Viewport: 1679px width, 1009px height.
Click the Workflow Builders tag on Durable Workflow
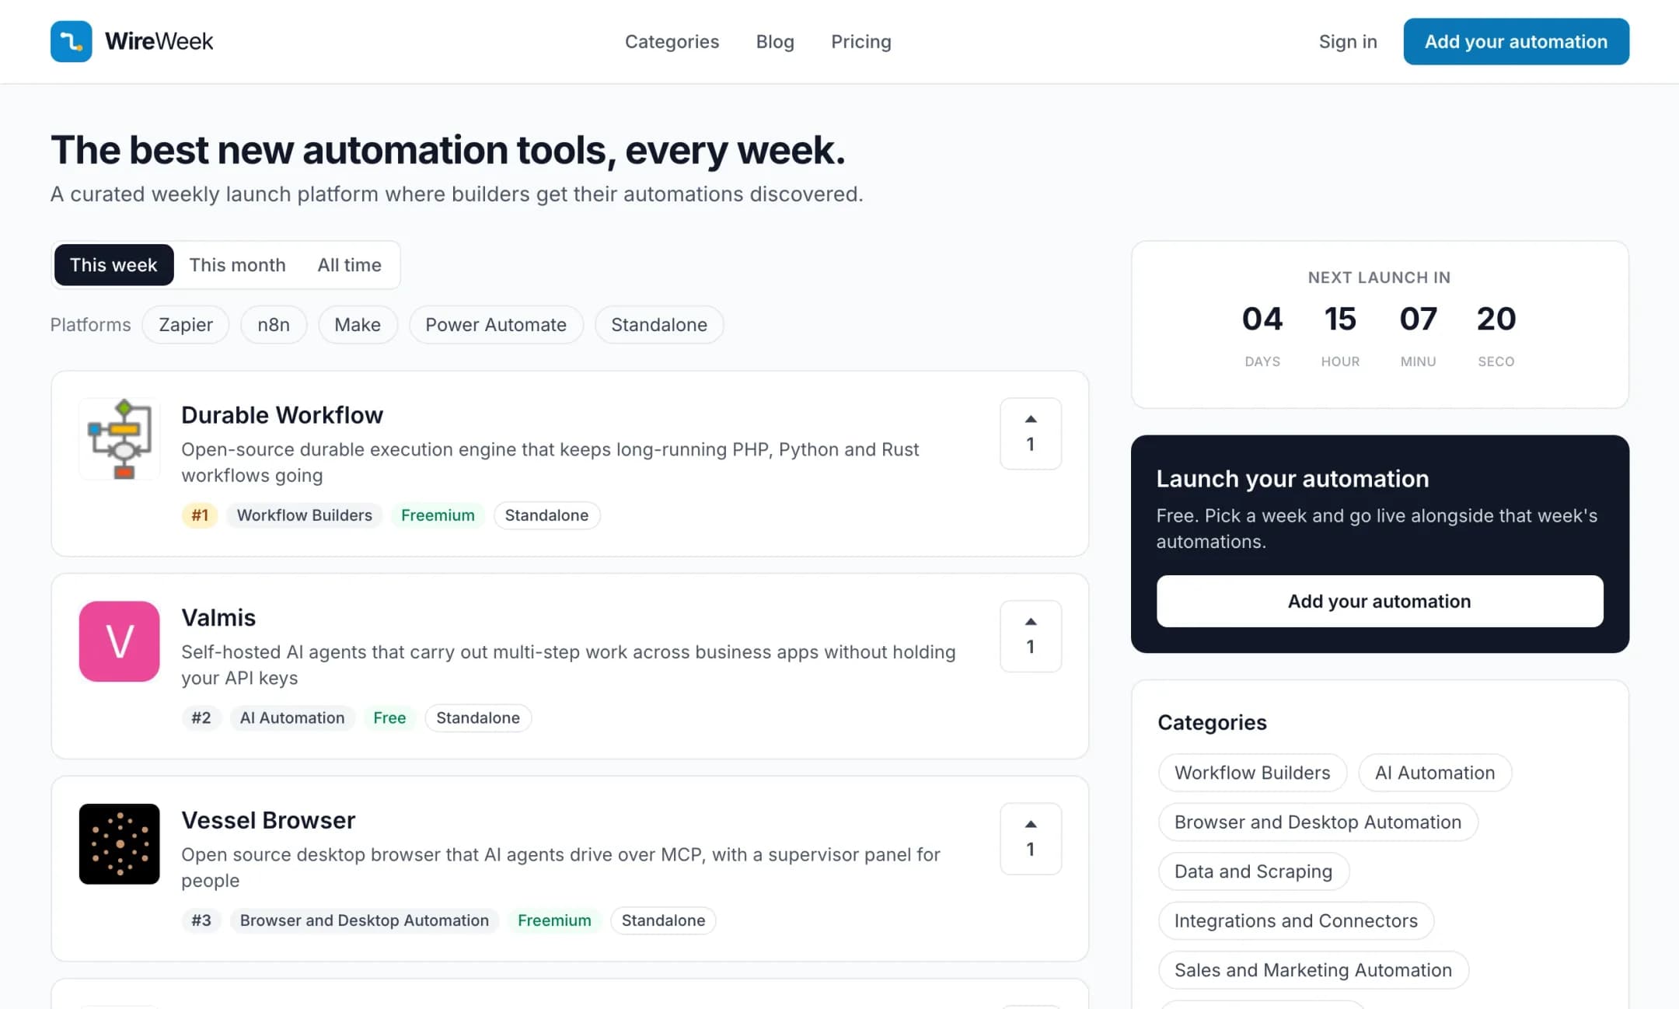click(304, 515)
